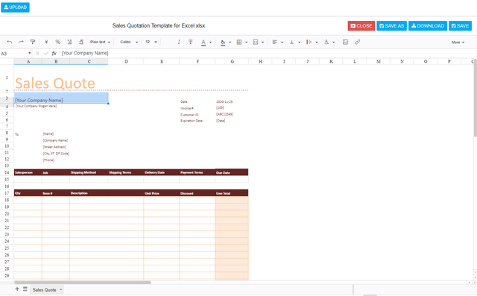Expand the text color picker arrow
Viewport: 477px width, 296px height.
(210, 42)
